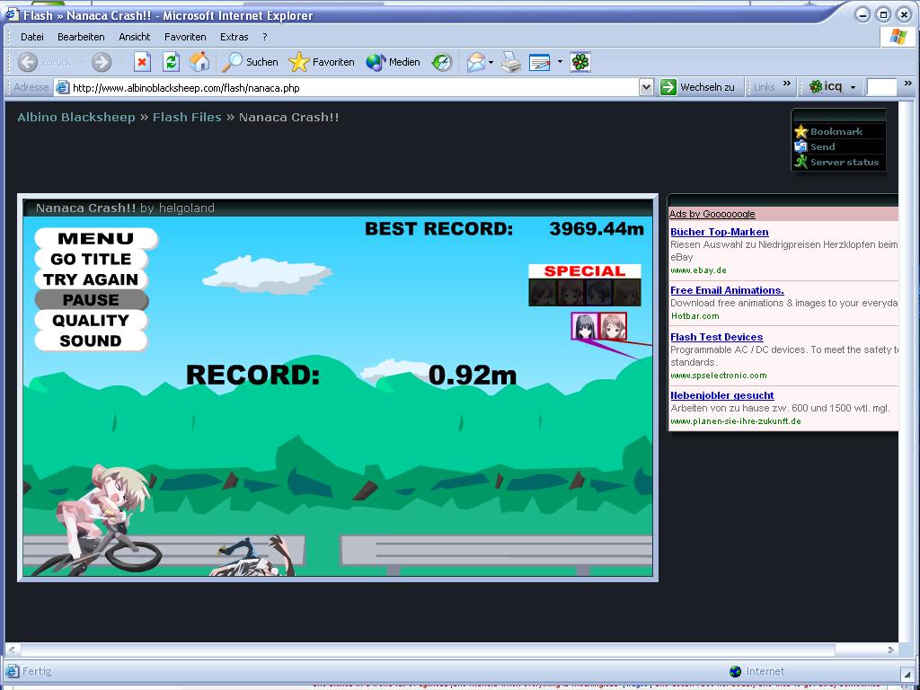Click the SPECIAL characters panel
This screenshot has height=690, width=920.
click(584, 285)
